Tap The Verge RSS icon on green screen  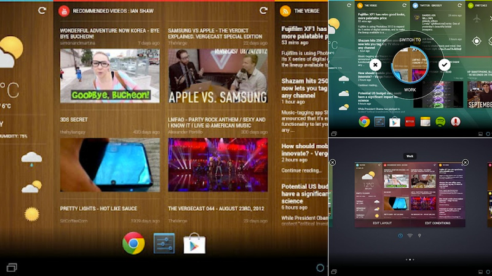point(360,6)
